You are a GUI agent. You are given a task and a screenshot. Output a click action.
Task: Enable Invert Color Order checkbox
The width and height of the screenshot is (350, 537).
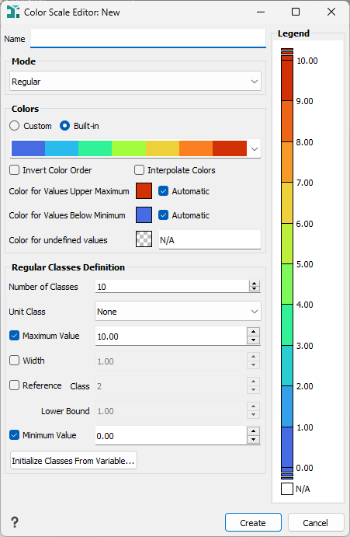click(x=15, y=170)
